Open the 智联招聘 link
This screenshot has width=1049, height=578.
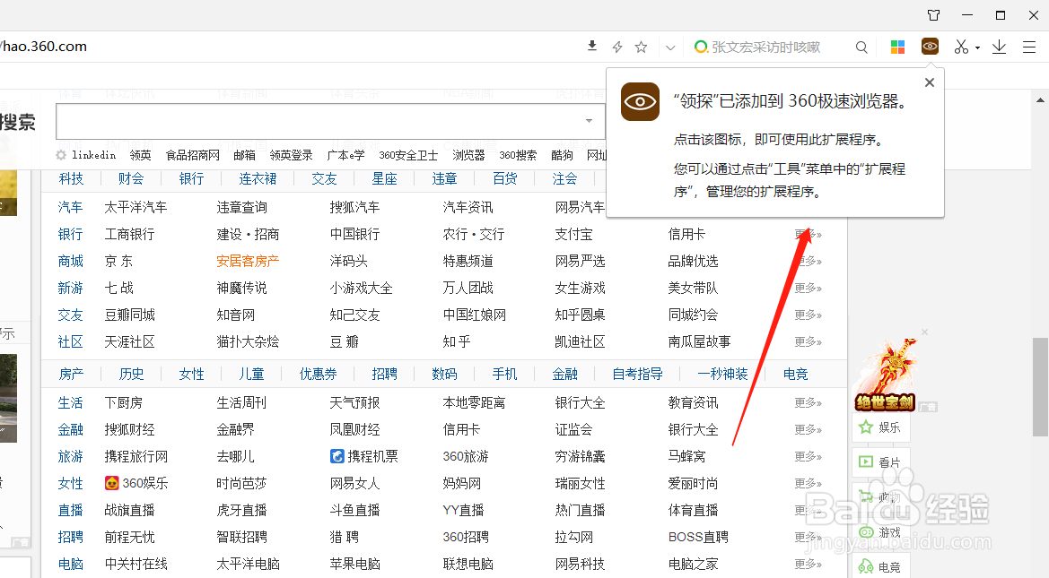coord(241,537)
